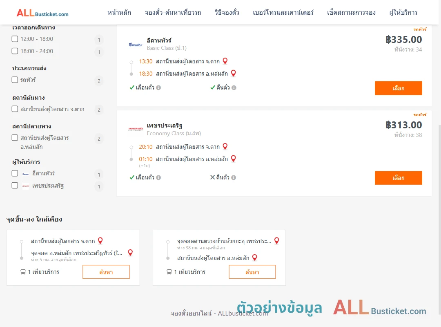
Task: Click the ที่นั่งว่าง: 34 seat count
Action: 408,49
